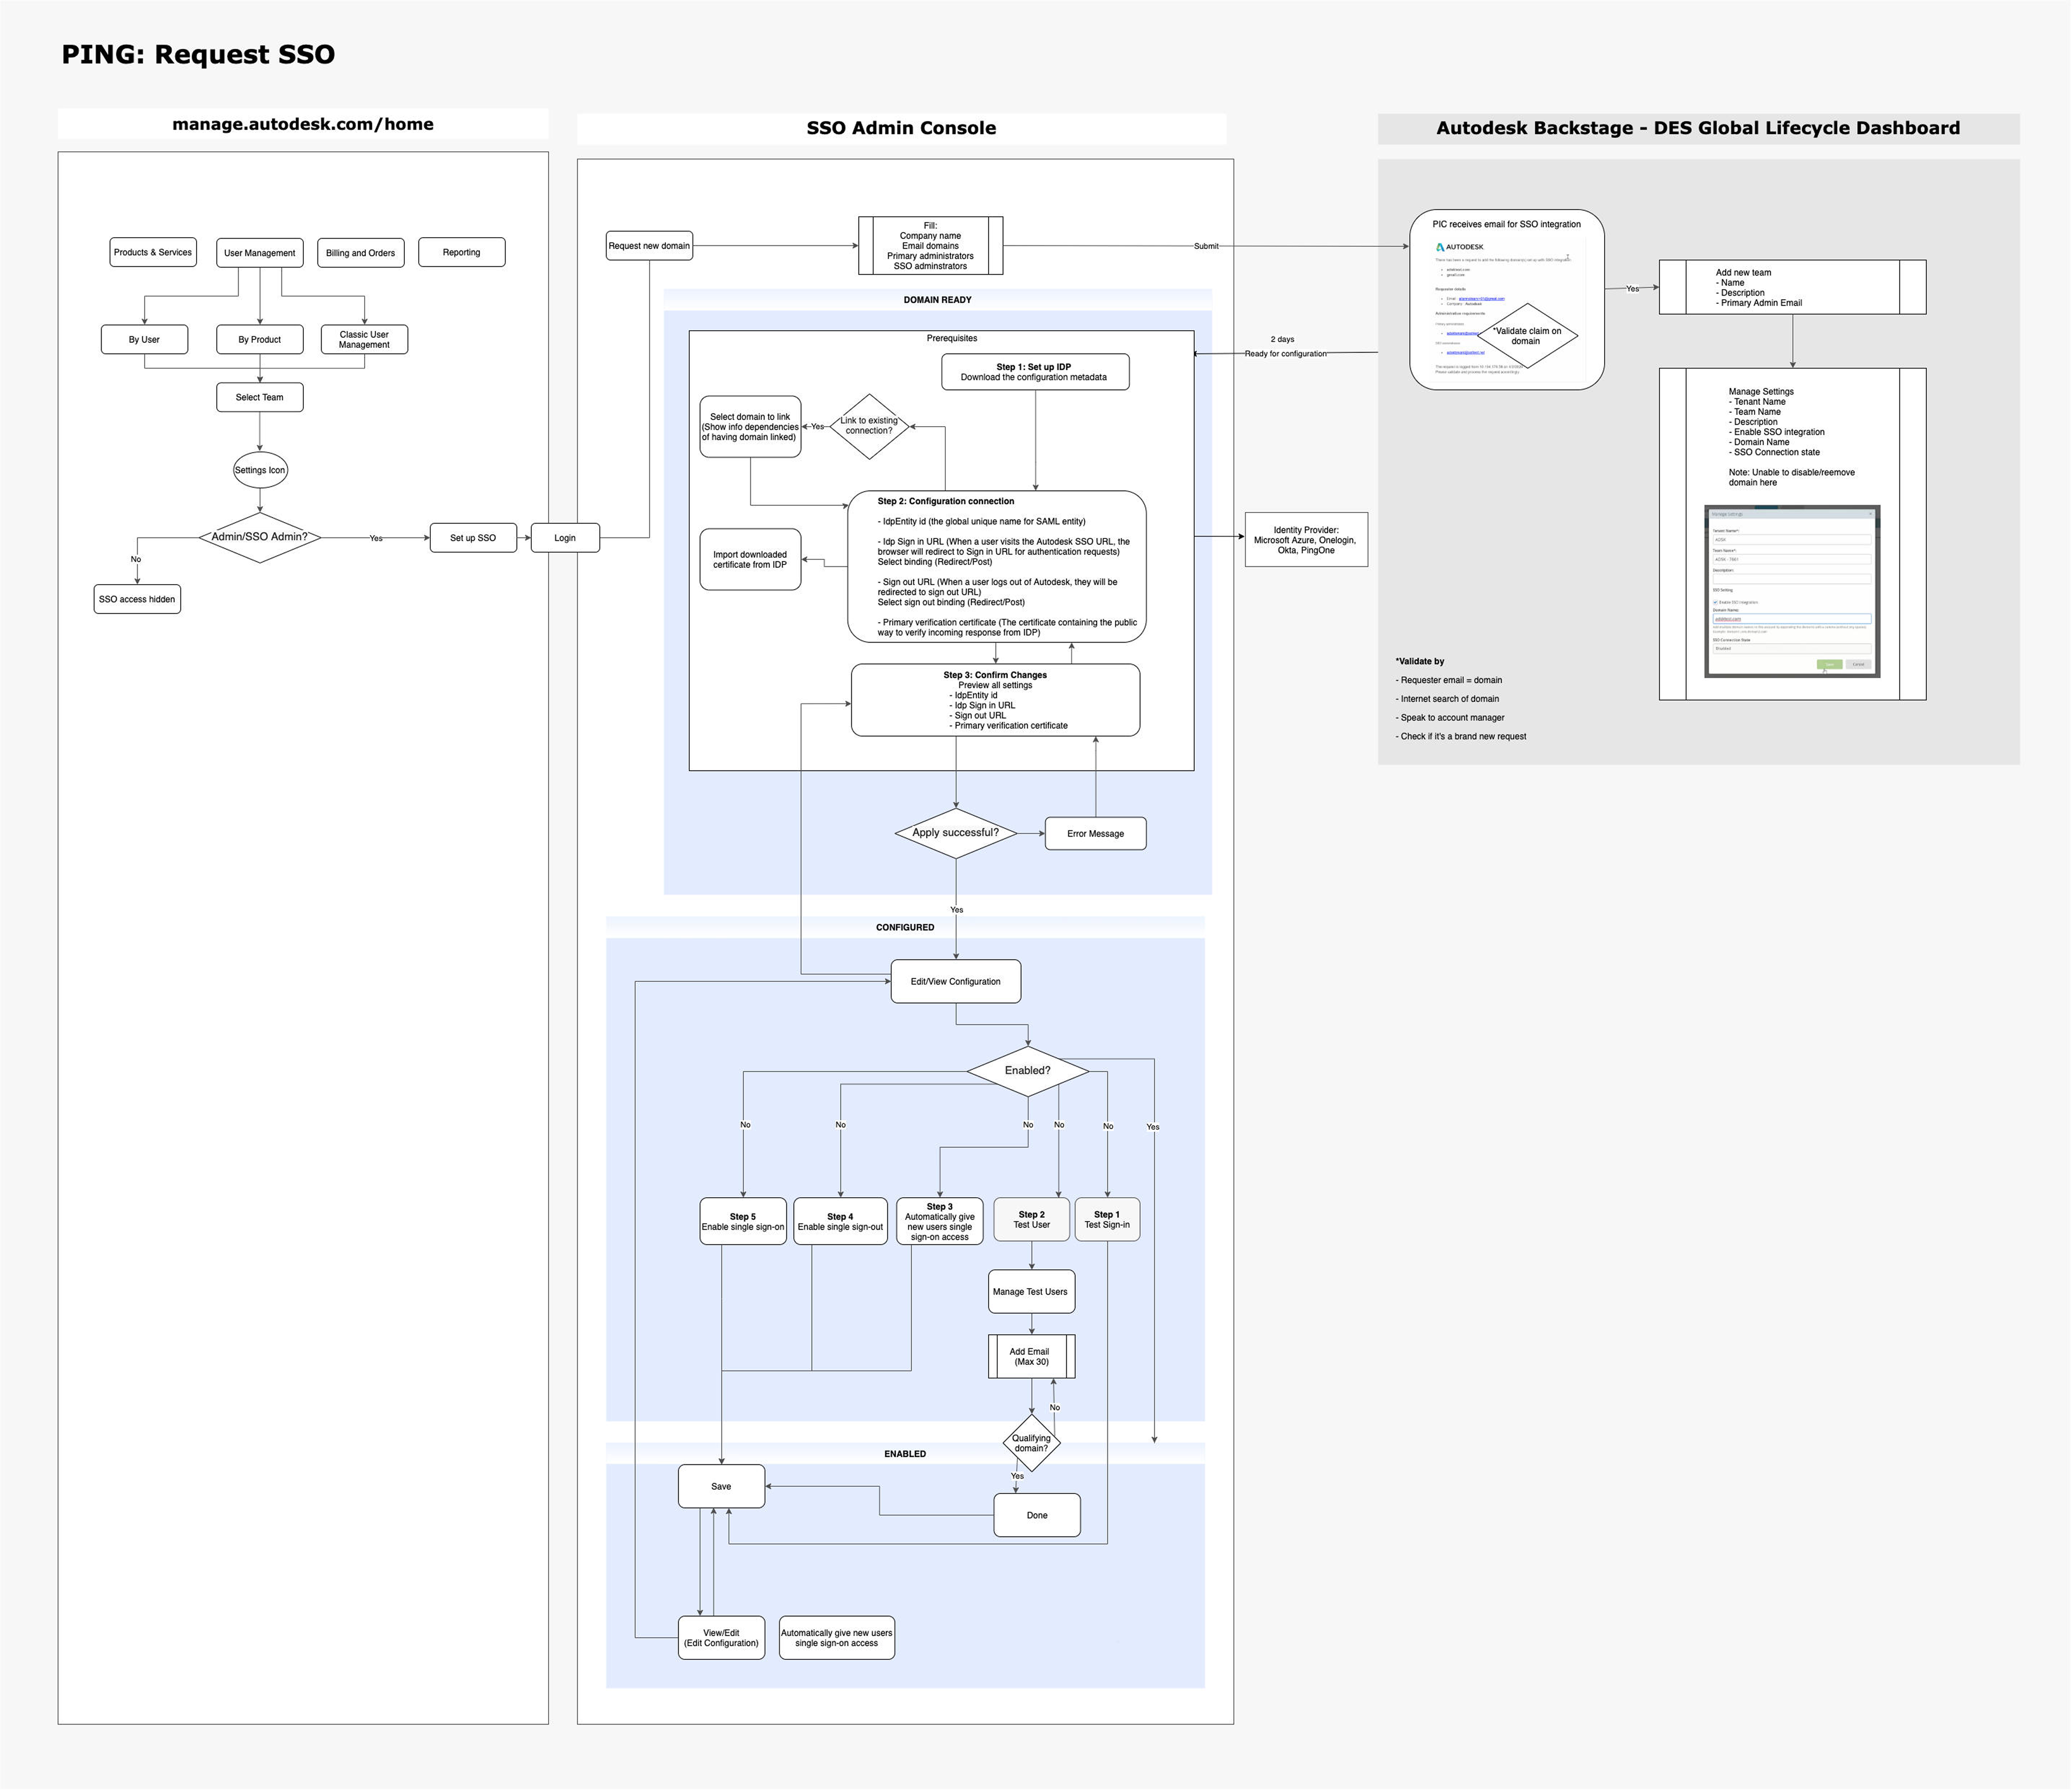Screen dimensions: 2072x1790
Task: Click the Autodesk logo in the email preview
Action: pyautogui.click(x=1460, y=247)
